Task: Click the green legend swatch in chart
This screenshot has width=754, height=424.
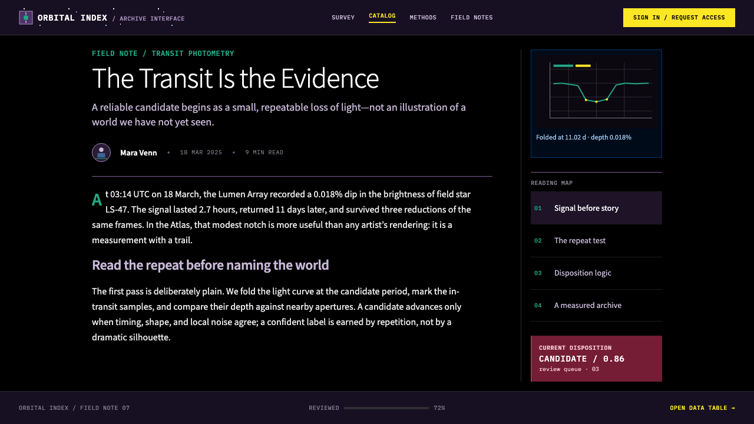Action: pos(563,65)
